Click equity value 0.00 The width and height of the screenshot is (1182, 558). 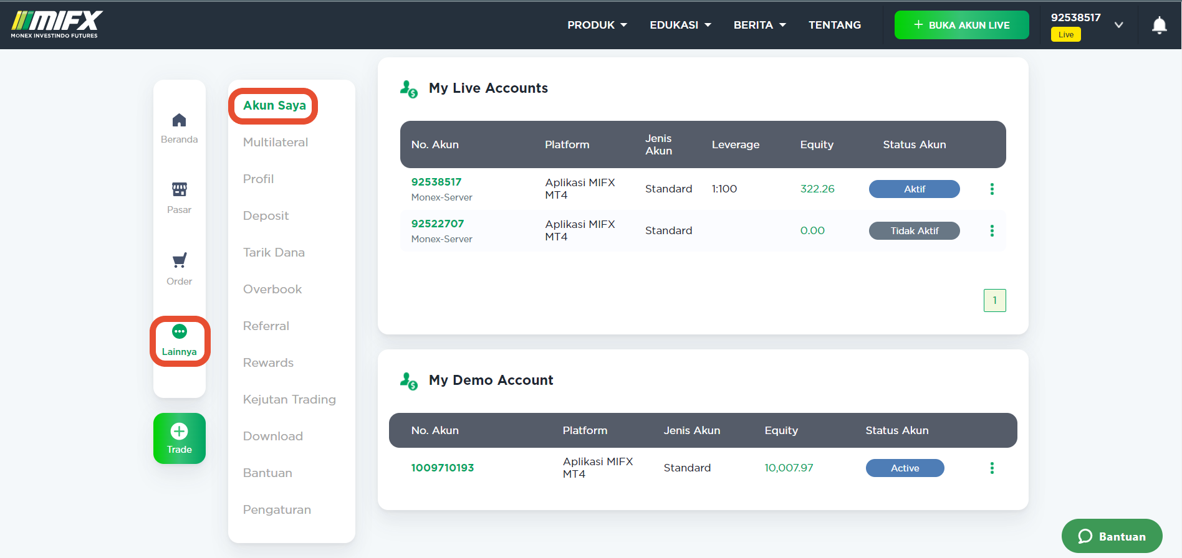pyautogui.click(x=812, y=230)
